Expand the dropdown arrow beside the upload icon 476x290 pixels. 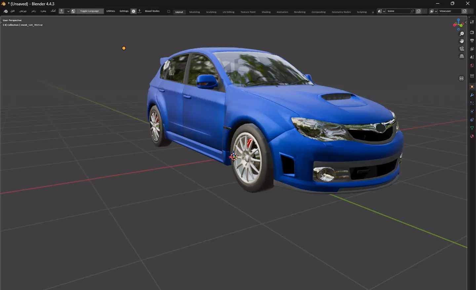68,11
